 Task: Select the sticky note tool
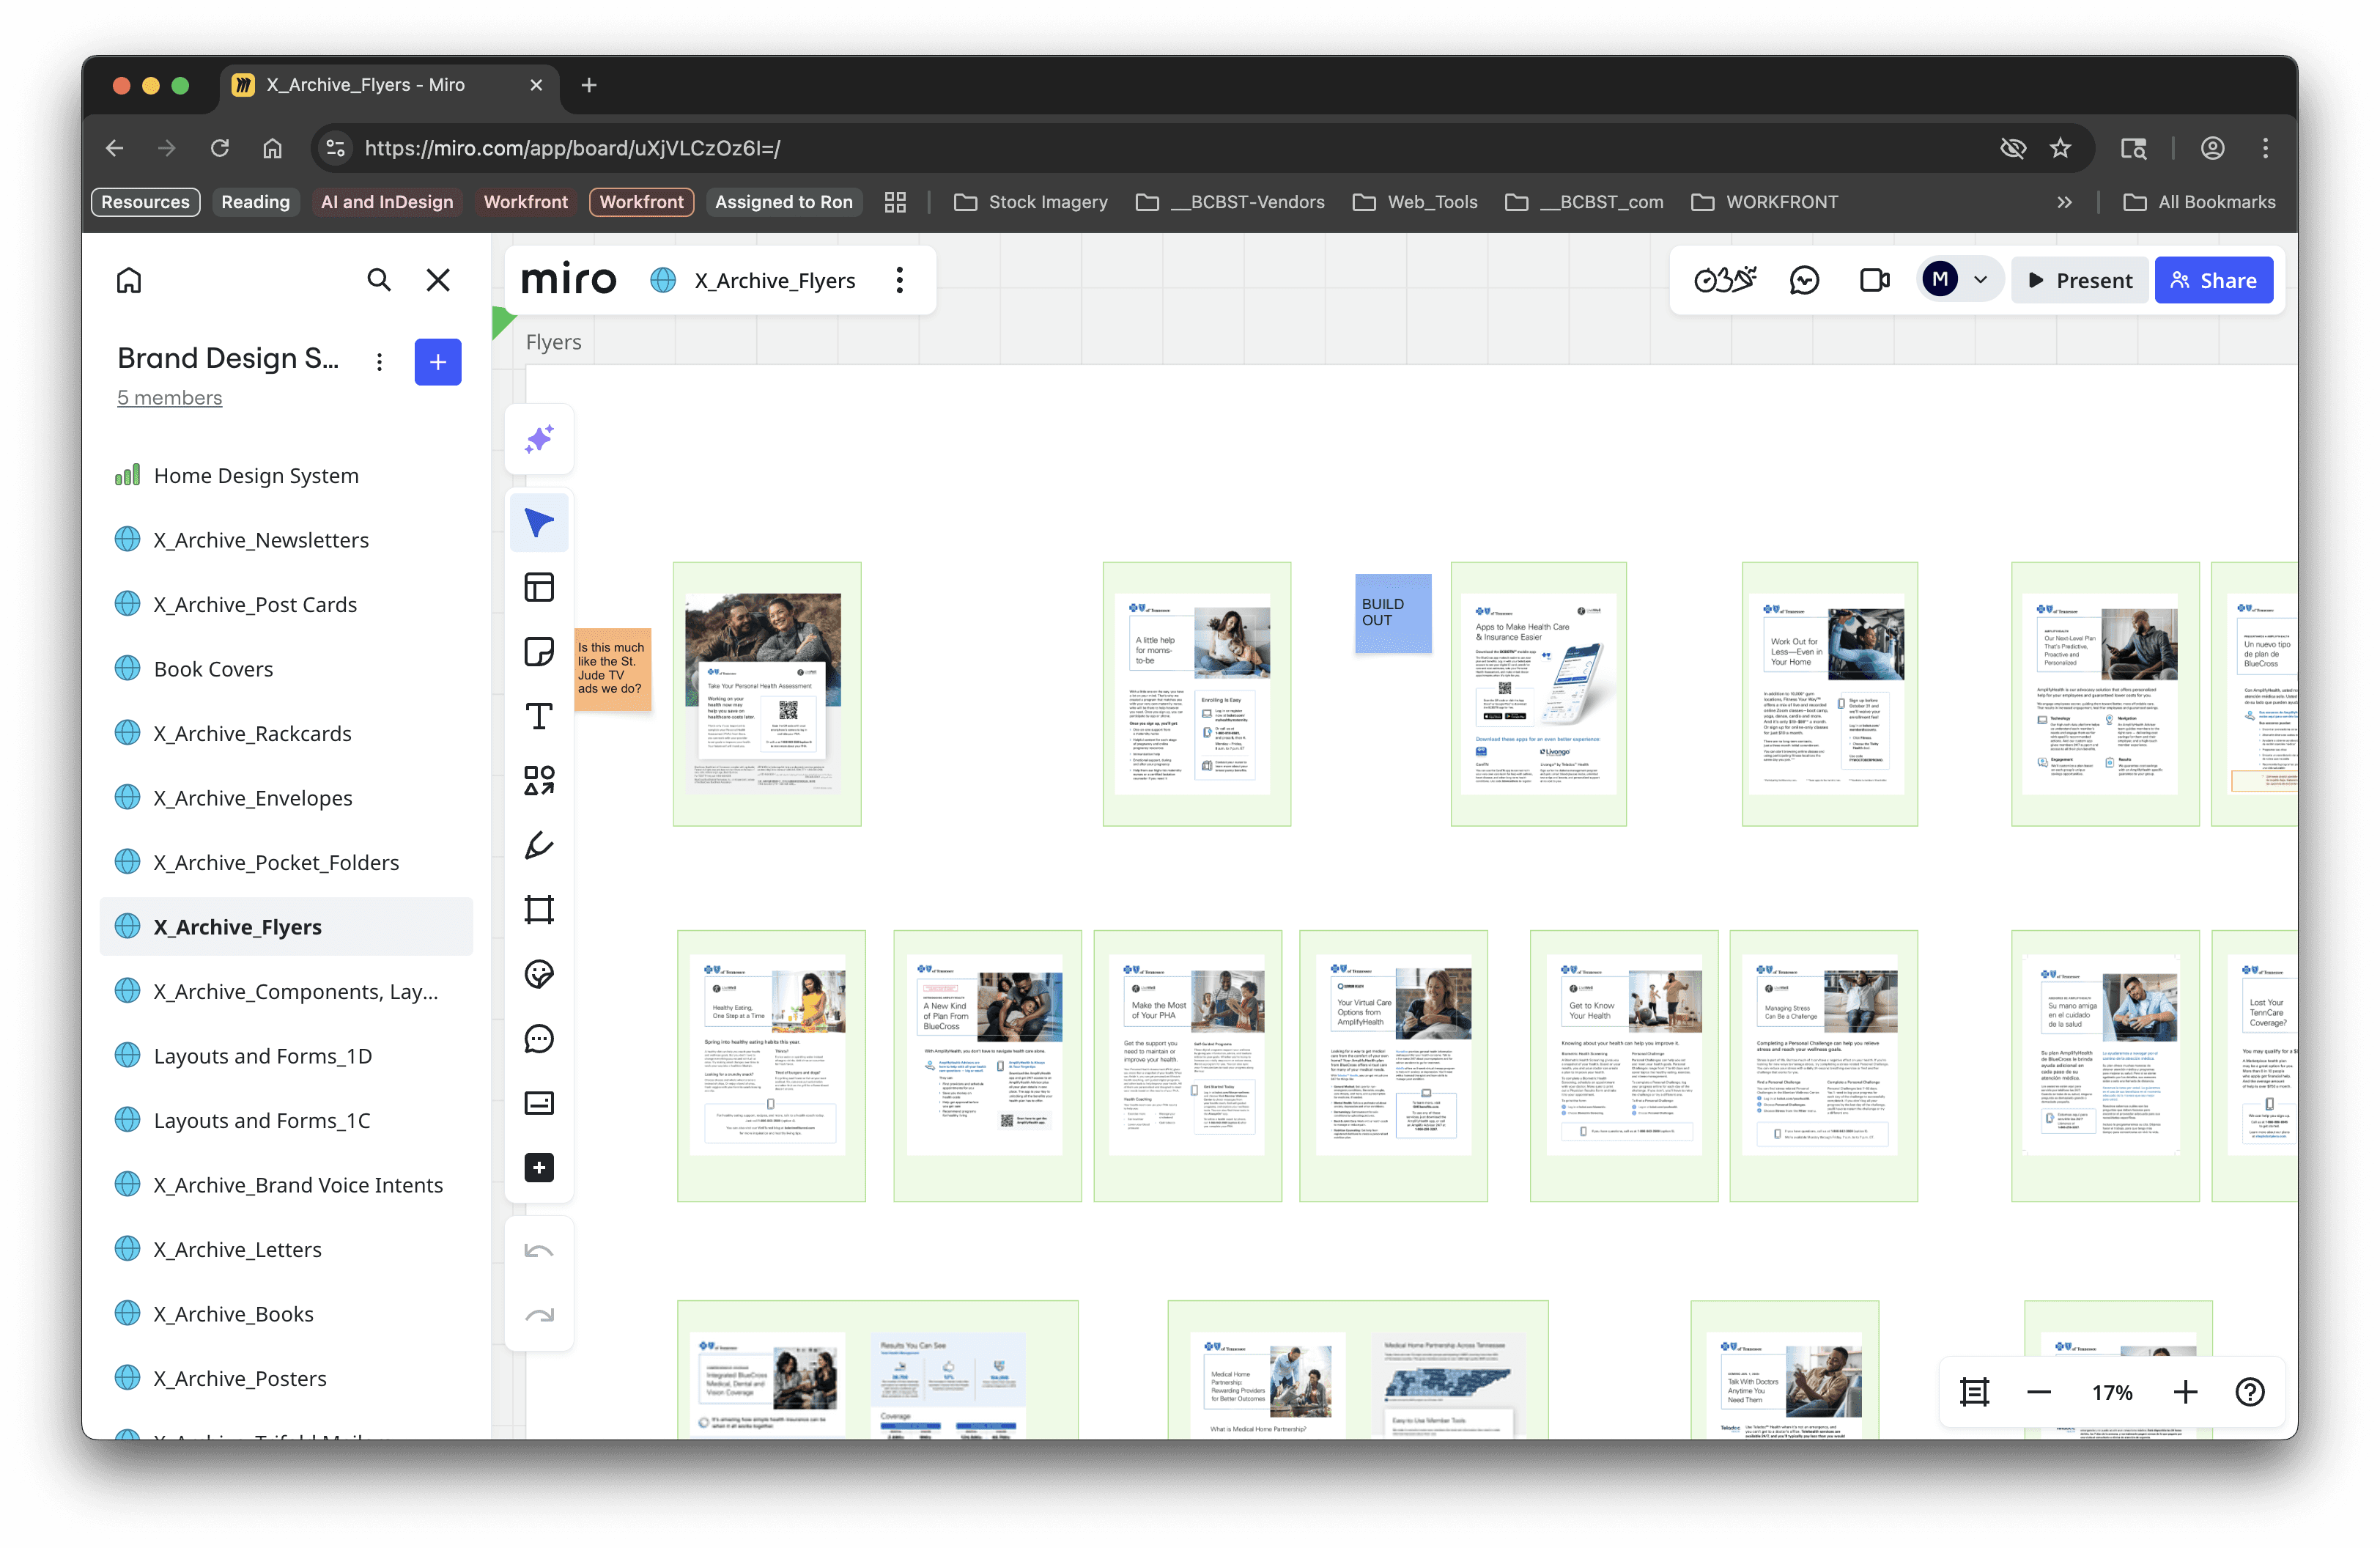click(x=539, y=651)
